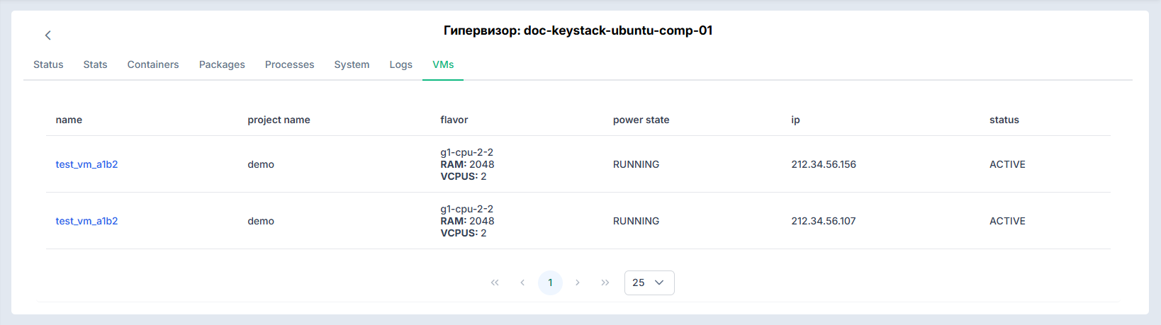Jump to first page of VM list

pos(495,283)
